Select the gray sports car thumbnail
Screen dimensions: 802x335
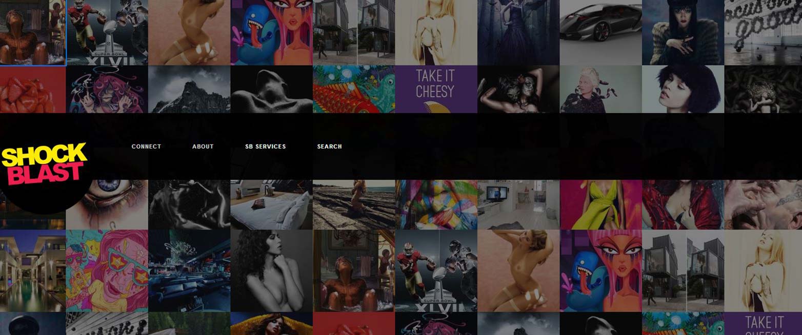point(600,32)
